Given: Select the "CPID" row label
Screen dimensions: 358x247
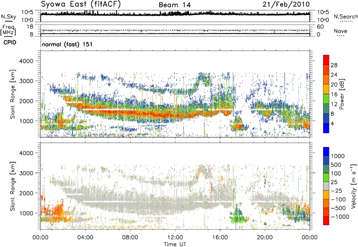Looking at the screenshot, I should click(x=10, y=42).
